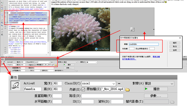Click 確定 button in accessibility dialog

175,43
